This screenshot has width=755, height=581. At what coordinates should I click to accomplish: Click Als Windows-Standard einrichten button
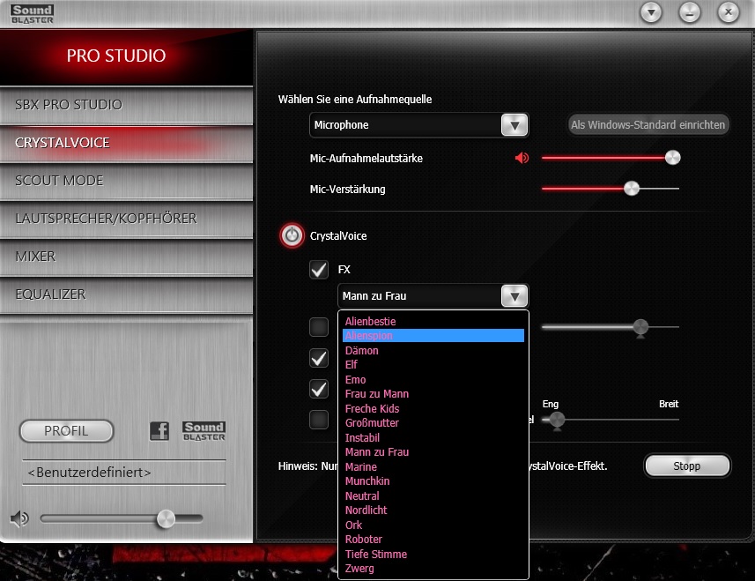tap(648, 125)
